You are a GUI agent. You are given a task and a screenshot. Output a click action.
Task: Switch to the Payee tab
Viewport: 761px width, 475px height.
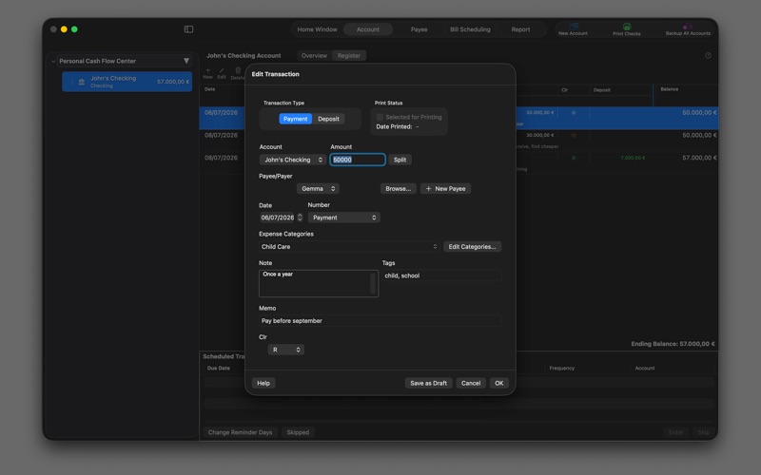[419, 29]
